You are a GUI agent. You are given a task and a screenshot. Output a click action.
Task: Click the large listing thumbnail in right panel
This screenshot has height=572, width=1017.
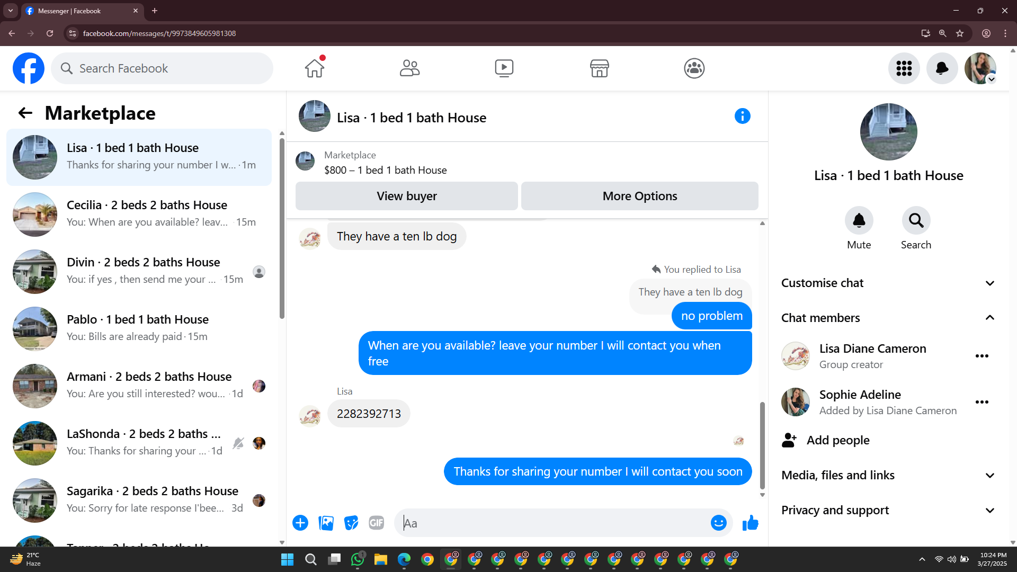[x=888, y=132]
